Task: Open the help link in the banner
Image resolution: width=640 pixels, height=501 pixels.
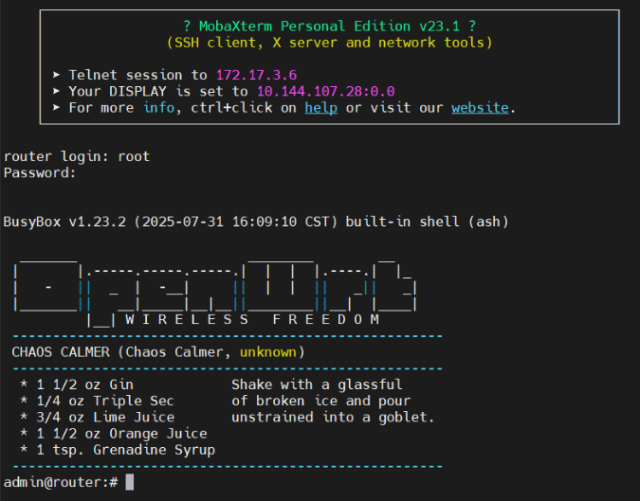Action: pos(320,108)
